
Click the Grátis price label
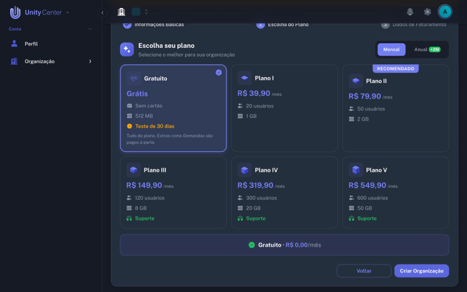pyautogui.click(x=137, y=93)
